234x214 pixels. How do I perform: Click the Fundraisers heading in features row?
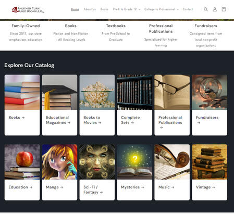pyautogui.click(x=206, y=26)
